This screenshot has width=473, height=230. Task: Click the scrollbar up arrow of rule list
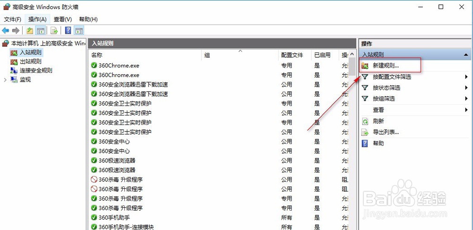[x=352, y=54]
